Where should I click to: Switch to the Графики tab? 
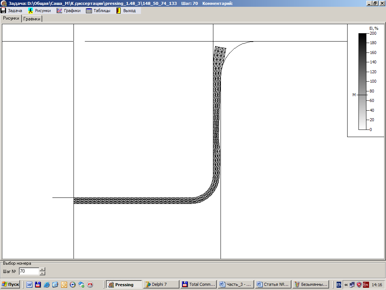pyautogui.click(x=32, y=19)
